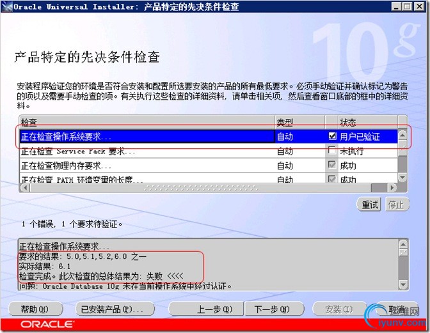This screenshot has height=333, width=430.
Task: Maximize the Oracle Universal Installer window
Action: [x=408, y=6]
